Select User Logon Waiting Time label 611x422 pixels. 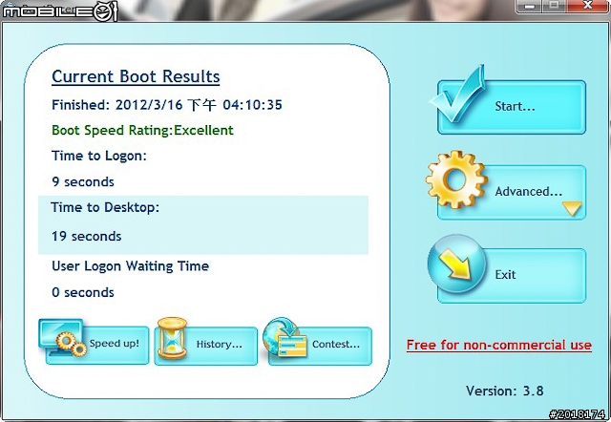tap(130, 266)
